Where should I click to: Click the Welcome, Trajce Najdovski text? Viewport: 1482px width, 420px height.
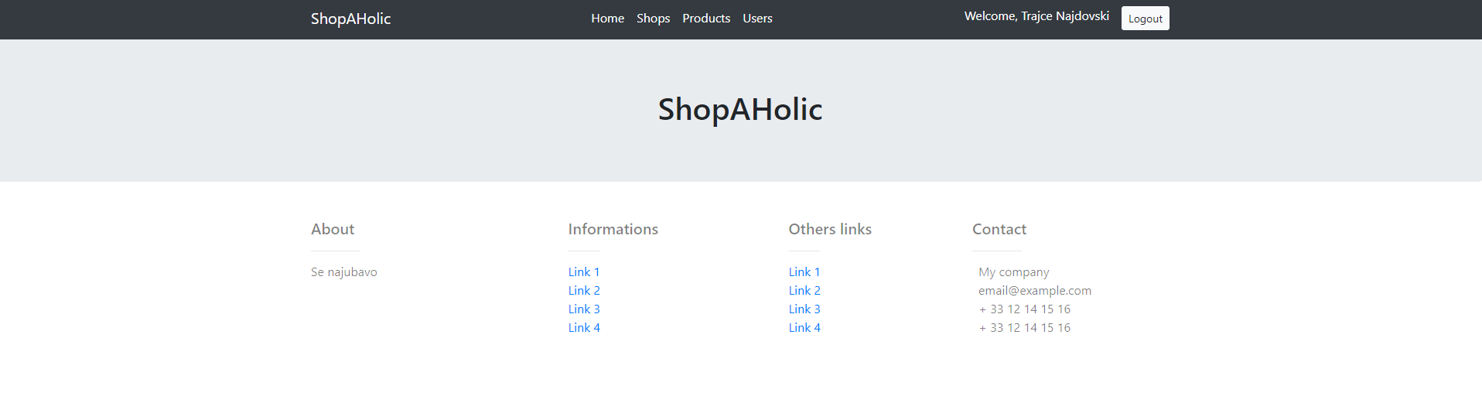(1036, 16)
